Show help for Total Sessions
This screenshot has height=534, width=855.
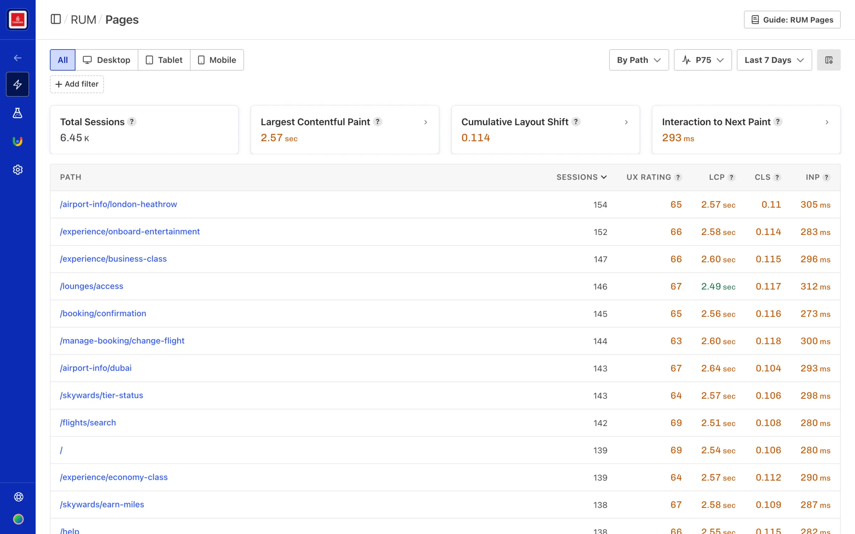point(132,122)
